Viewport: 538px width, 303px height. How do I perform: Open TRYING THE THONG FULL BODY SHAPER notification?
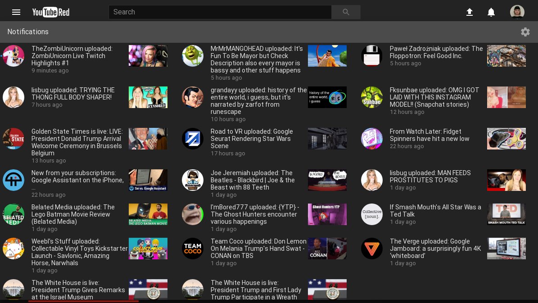(x=73, y=94)
